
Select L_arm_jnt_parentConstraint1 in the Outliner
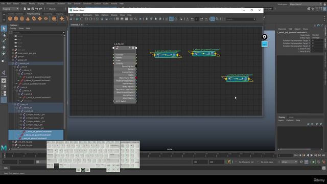pos(36,139)
